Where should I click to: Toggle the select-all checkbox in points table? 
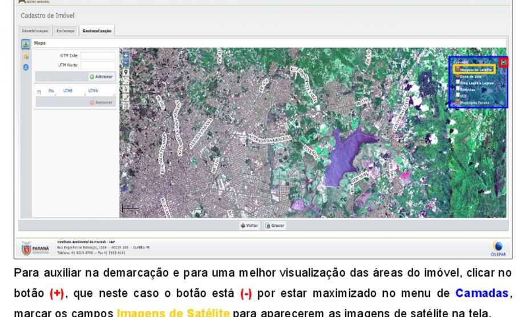coord(39,92)
